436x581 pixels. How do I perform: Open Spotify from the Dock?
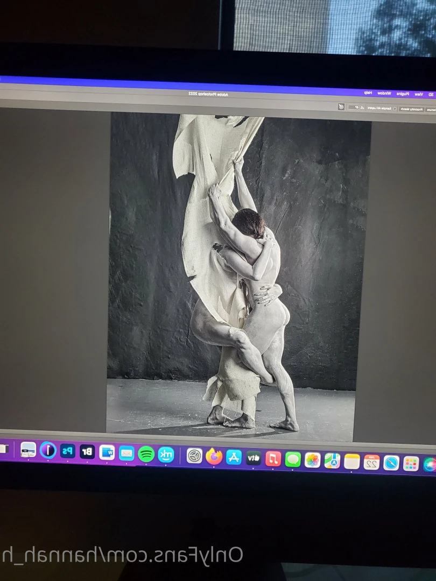[x=146, y=454]
